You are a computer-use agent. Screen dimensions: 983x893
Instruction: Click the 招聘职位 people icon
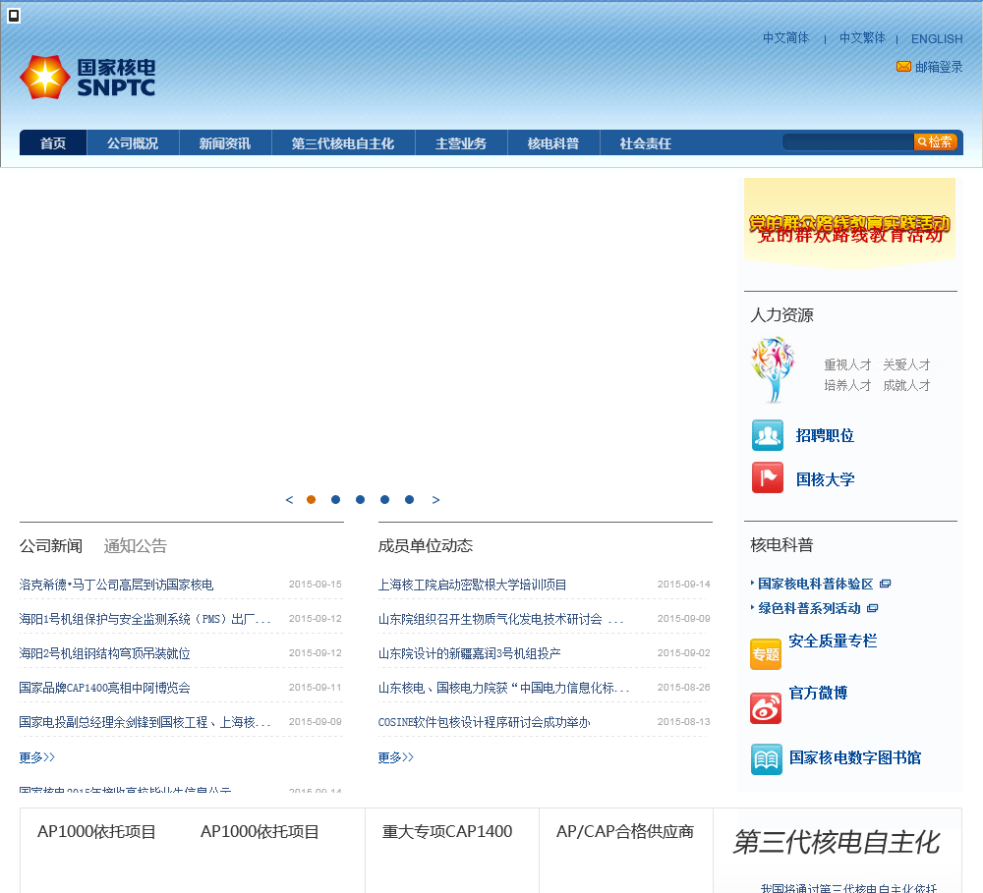pos(768,435)
